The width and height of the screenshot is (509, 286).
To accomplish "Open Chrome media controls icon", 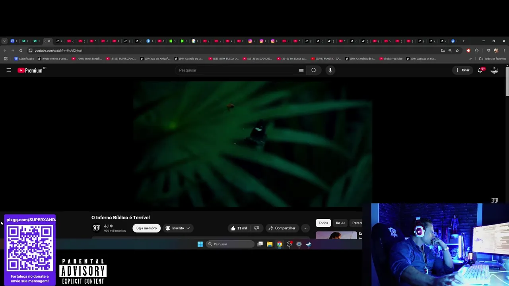I will [488, 50].
